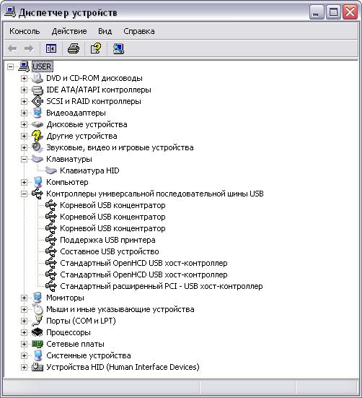
Task: Select the Процессоры label
Action: 69,332
